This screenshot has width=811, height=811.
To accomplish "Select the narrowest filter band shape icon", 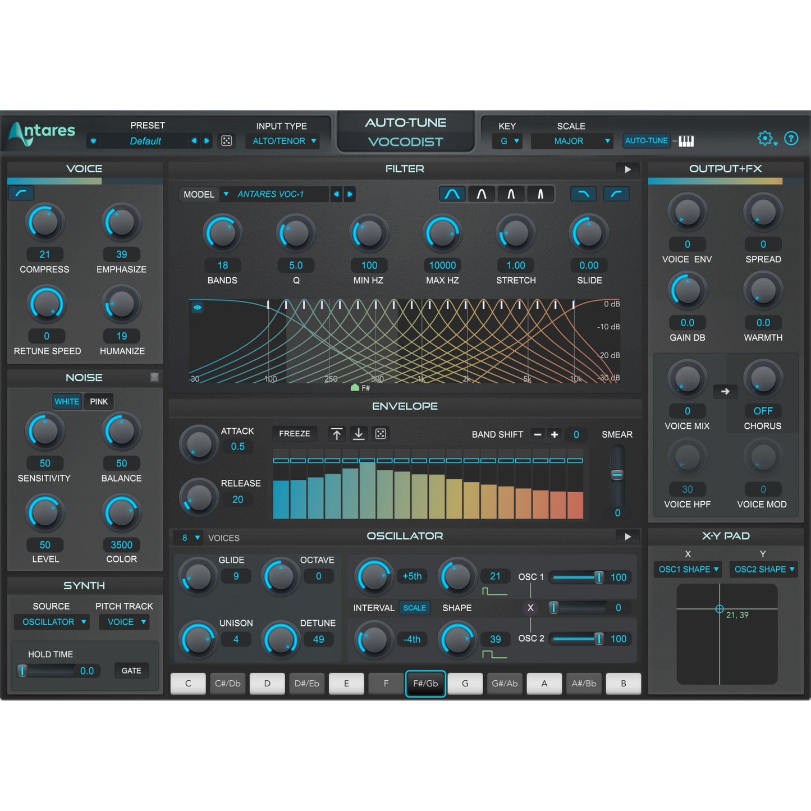I will point(540,194).
